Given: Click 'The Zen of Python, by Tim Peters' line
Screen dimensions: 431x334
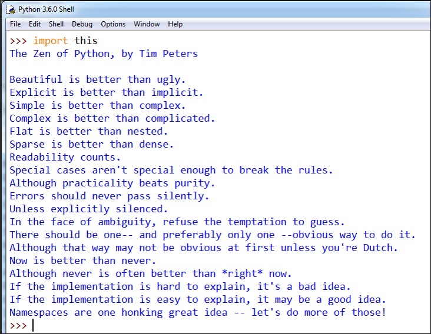Looking at the screenshot, I should (x=104, y=54).
